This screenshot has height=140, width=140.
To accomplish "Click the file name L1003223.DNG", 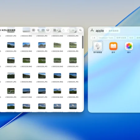I will (x=57, y=36).
